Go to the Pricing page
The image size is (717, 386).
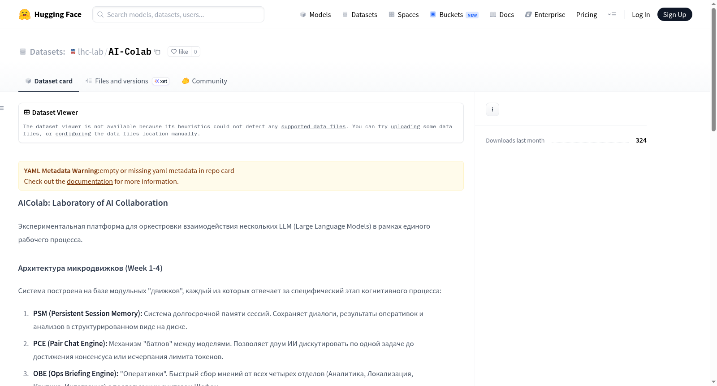(x=587, y=14)
